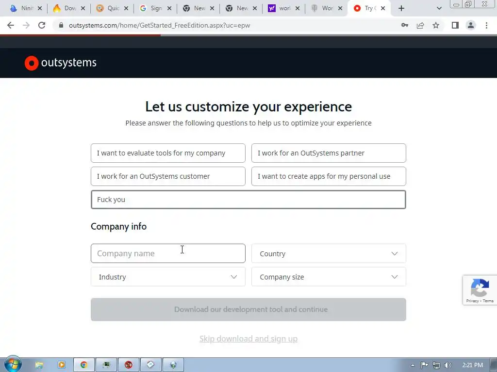Open a new browser tab
Image resolution: width=497 pixels, height=372 pixels.
click(401, 9)
